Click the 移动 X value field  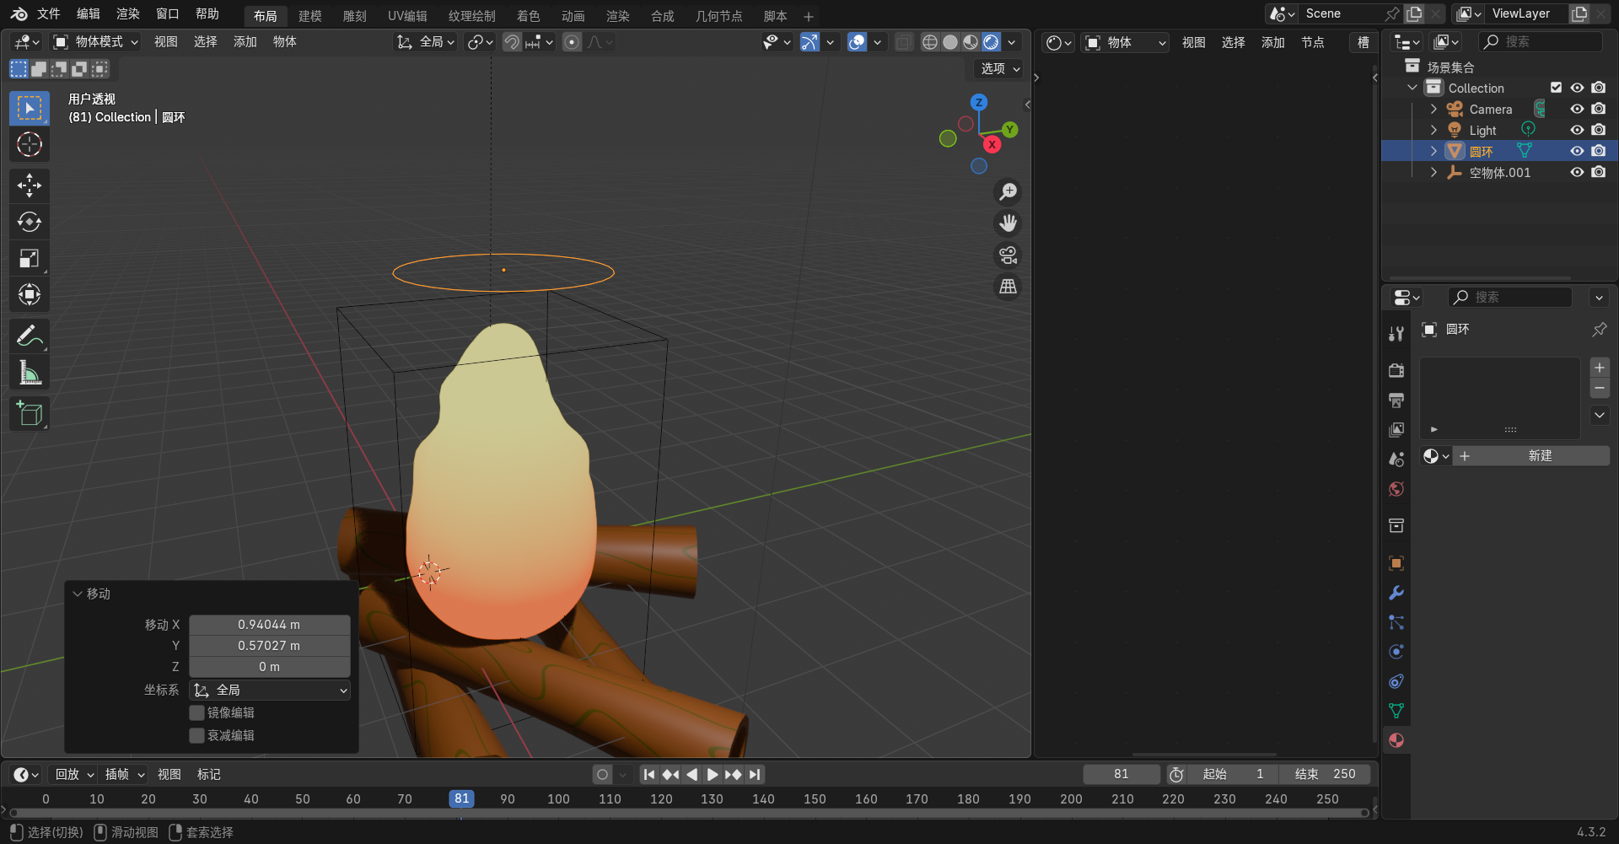pos(269,625)
